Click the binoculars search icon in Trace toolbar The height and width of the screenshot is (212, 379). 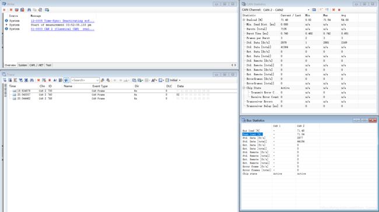point(31,80)
